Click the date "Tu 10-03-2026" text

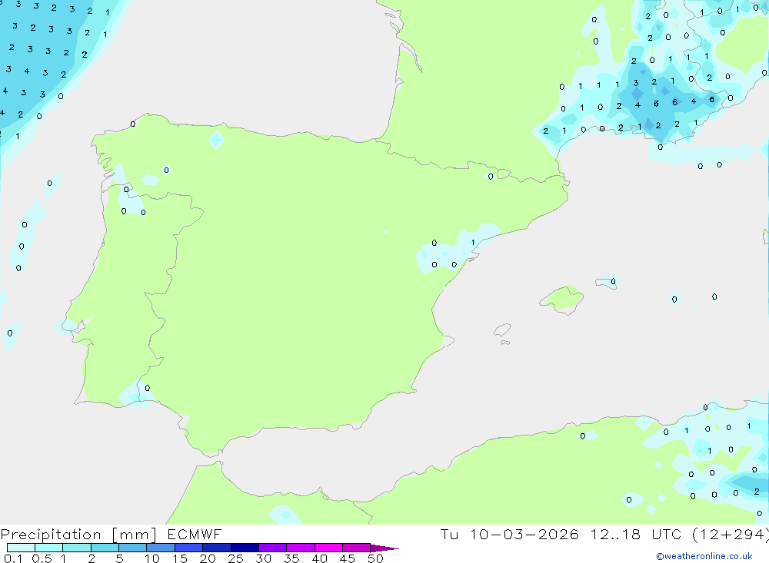point(509,535)
